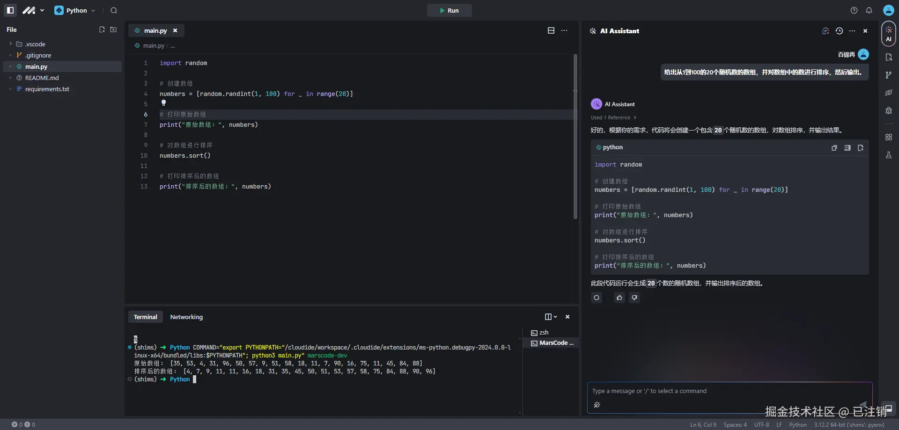Open the preview icon in right sidebar
The width and height of the screenshot is (899, 430).
coord(889,93)
